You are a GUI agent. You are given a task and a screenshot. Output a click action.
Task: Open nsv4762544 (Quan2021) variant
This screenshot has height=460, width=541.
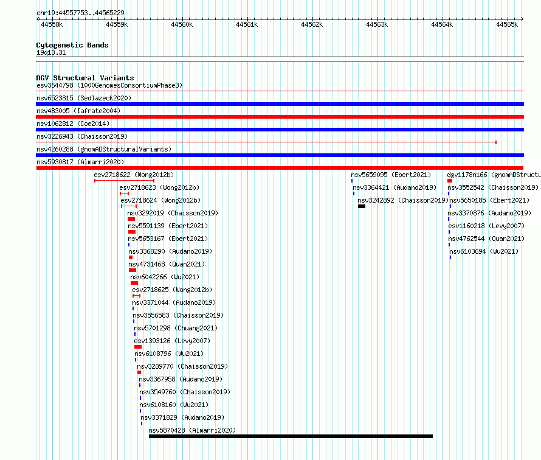pos(486,239)
